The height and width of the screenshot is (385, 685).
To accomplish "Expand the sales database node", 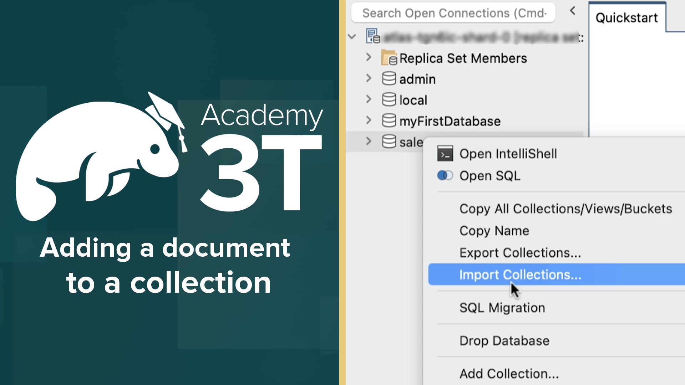I will pyautogui.click(x=369, y=142).
